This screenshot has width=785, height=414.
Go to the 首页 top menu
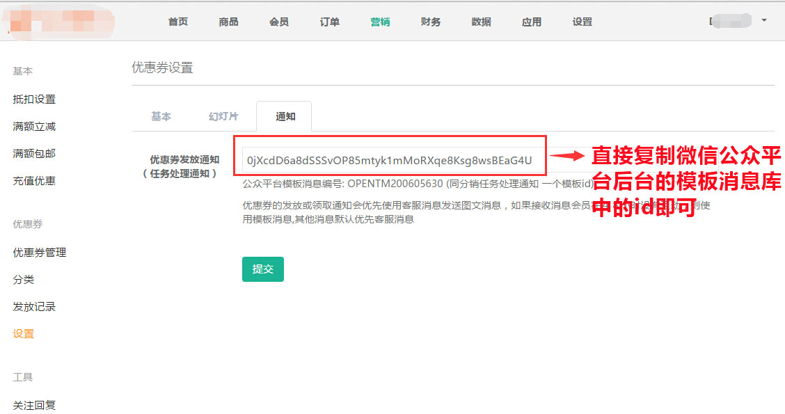[x=178, y=22]
